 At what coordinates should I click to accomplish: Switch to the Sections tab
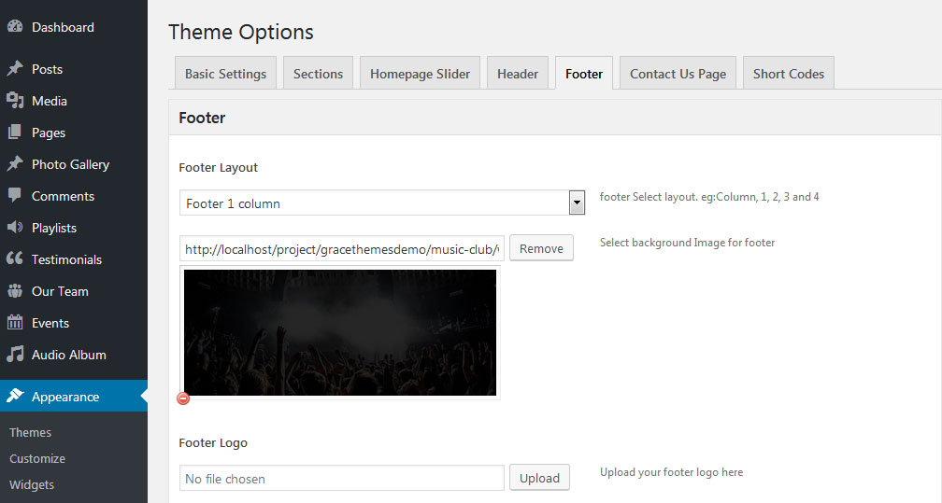(x=318, y=73)
